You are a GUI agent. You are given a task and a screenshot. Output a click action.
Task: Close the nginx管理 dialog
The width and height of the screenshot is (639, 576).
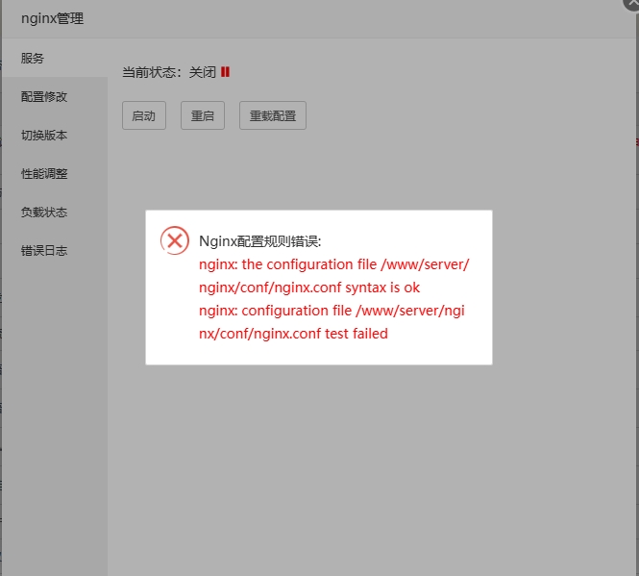click(631, 3)
